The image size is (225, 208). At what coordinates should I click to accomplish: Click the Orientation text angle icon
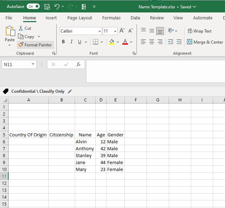(x=171, y=30)
